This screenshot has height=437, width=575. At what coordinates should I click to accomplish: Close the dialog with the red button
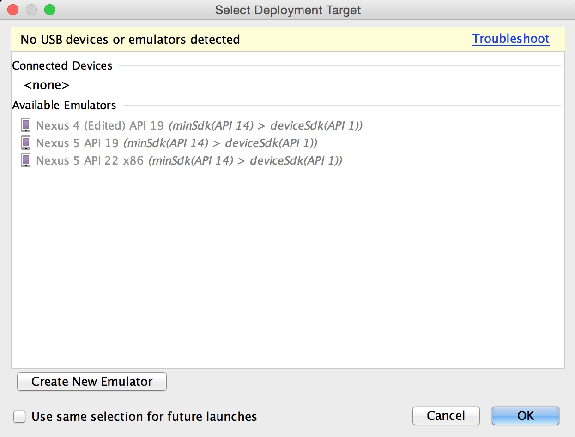click(x=13, y=10)
